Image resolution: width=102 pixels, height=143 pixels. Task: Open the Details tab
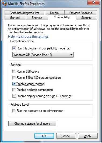click(54, 13)
